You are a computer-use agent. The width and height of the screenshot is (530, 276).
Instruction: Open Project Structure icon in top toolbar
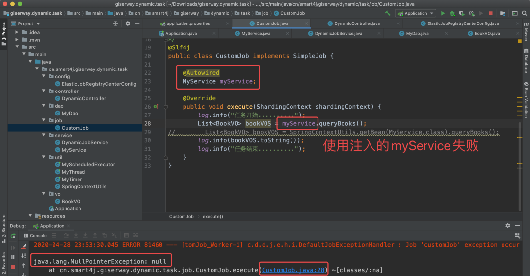(x=503, y=13)
